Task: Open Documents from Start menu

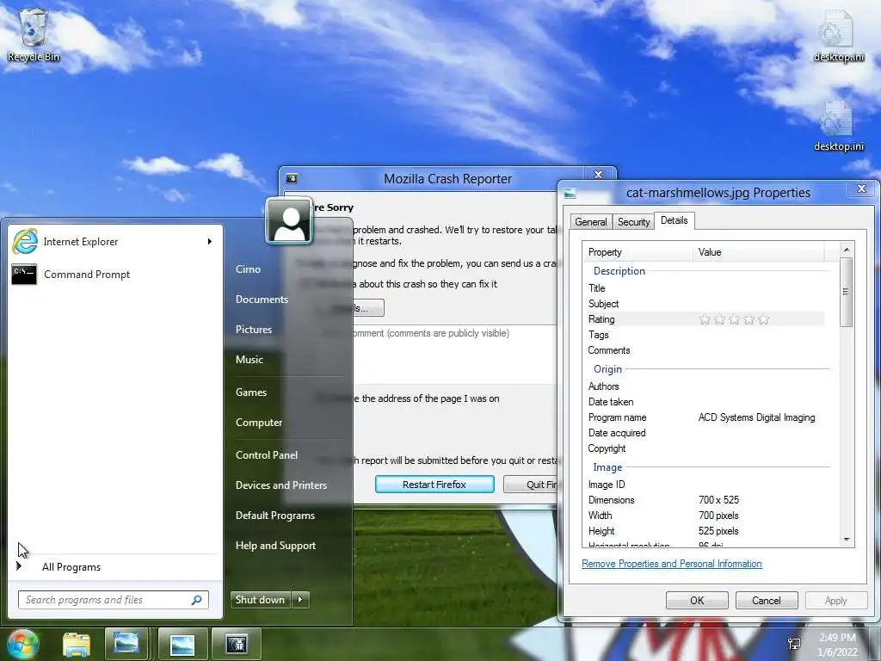Action: (262, 299)
